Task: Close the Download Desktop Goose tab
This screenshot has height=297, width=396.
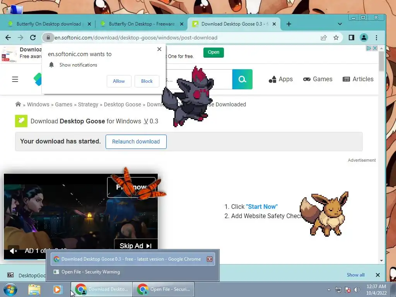Action: click(x=274, y=24)
